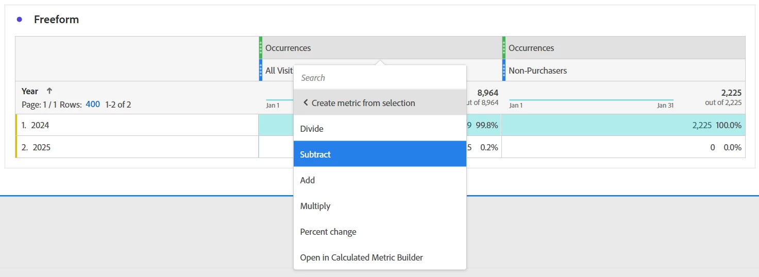Click the second Occurrences column header
This screenshot has width=759, height=277.
pos(531,48)
